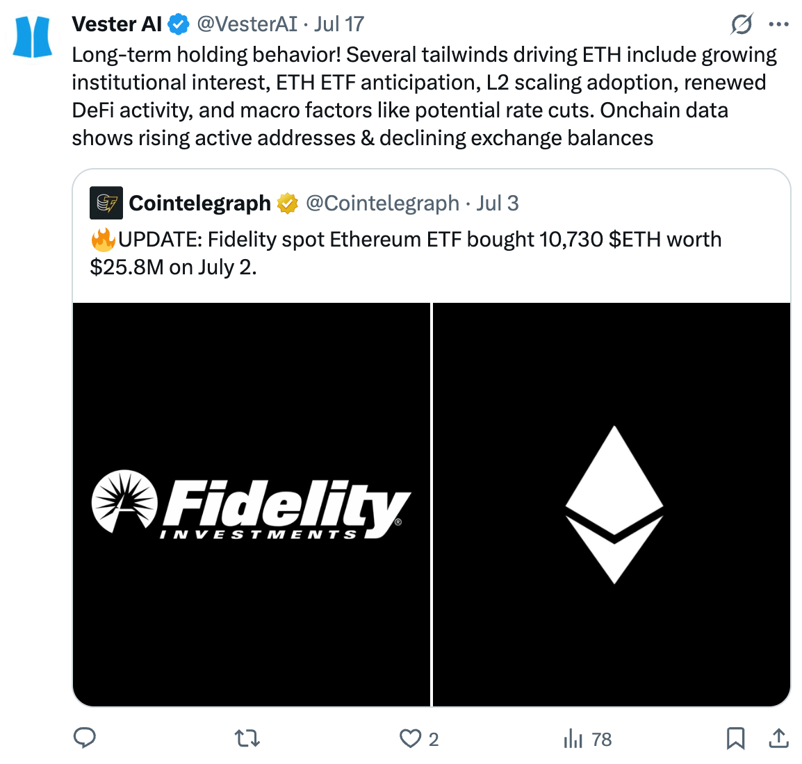Open the Ethereum logo image
This screenshot has height=764, width=802.
(612, 504)
